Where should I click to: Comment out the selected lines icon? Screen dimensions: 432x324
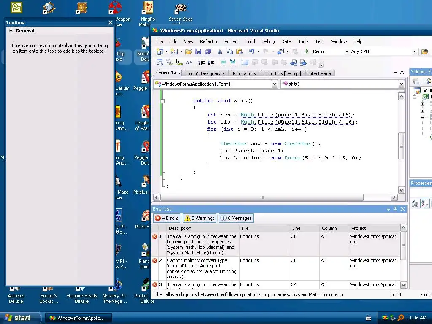pyautogui.click(x=223, y=62)
